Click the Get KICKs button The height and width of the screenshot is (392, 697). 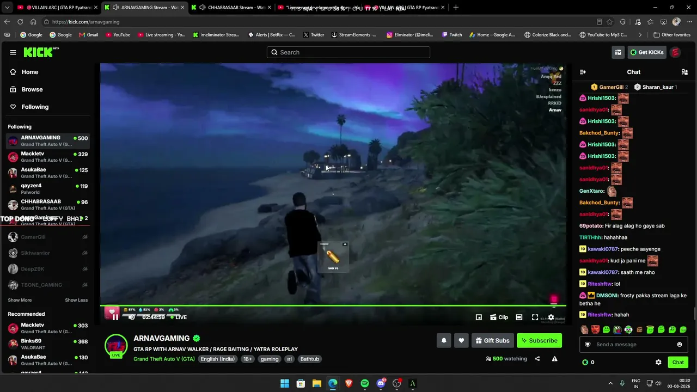click(647, 52)
